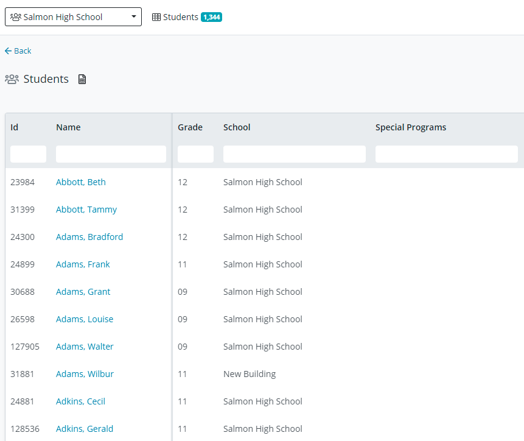
Task: Click the back arrow icon
Action: (x=8, y=51)
